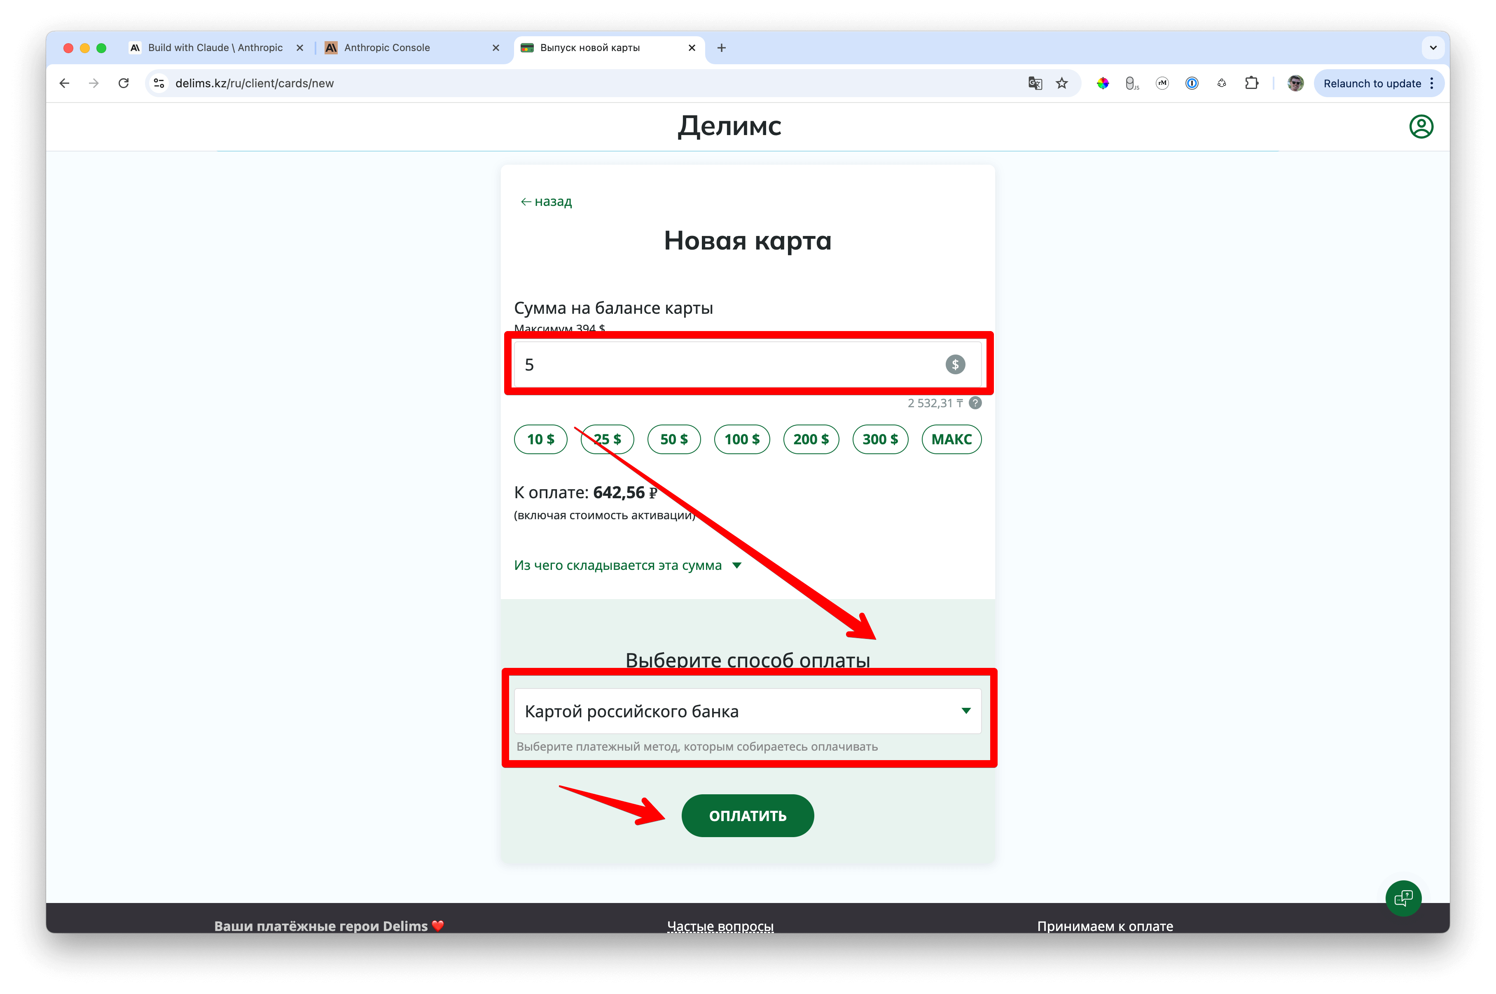Go back via the назад link
The height and width of the screenshot is (994, 1496).
pos(546,202)
